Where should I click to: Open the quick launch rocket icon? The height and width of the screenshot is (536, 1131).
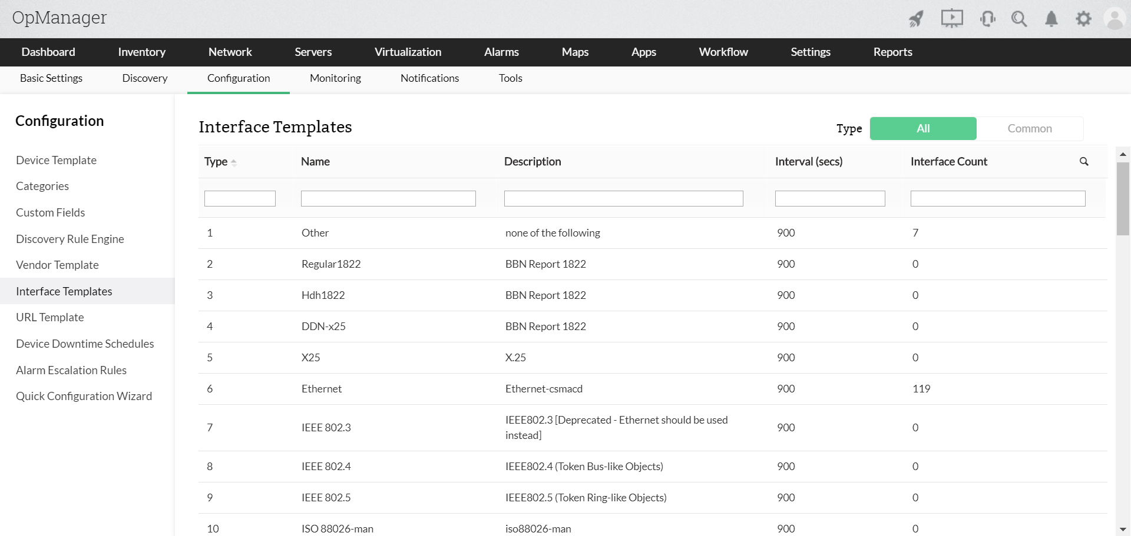tap(916, 18)
